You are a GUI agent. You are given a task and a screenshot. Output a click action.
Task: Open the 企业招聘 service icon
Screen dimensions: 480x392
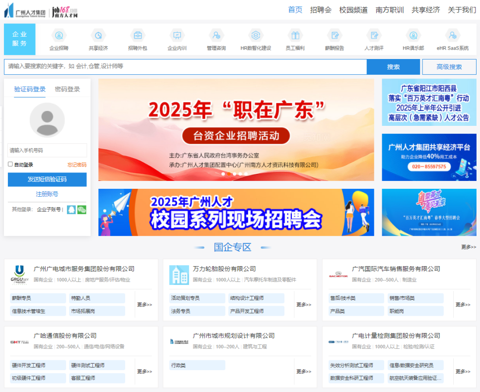click(59, 36)
